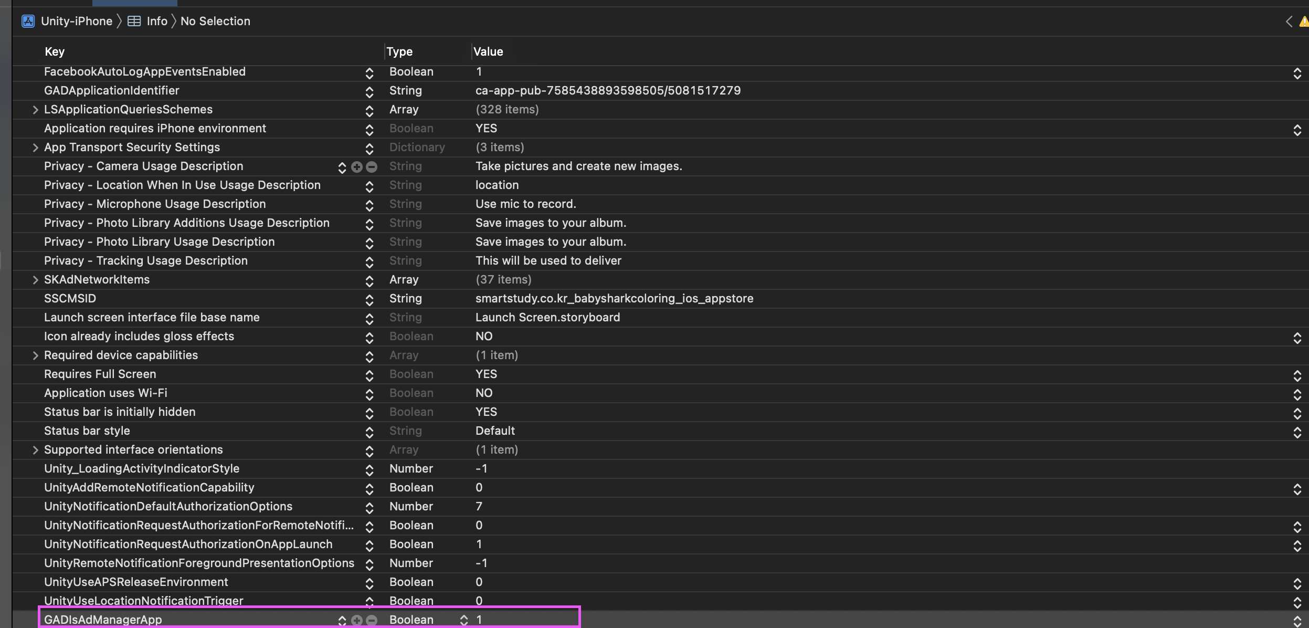The height and width of the screenshot is (628, 1309).
Task: Click the yellow warning icon at top right
Action: pos(1304,22)
